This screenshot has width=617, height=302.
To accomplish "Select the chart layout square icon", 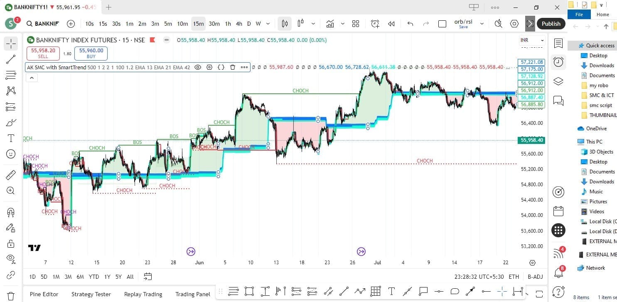I will [x=442, y=24].
